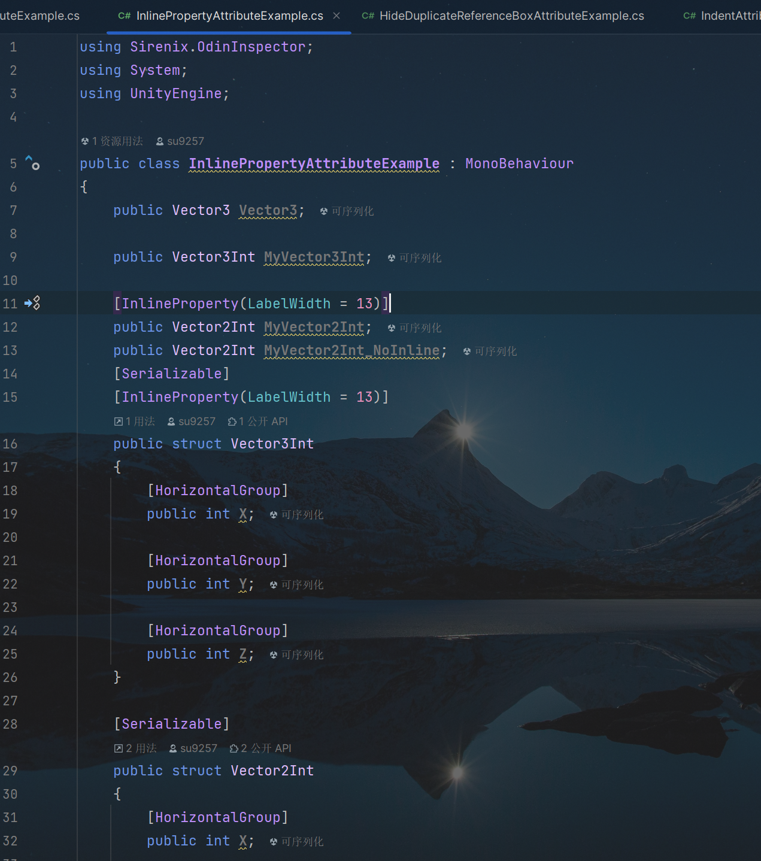Click the 可序列化 hint on line 25
The height and width of the screenshot is (861, 761).
tap(296, 655)
